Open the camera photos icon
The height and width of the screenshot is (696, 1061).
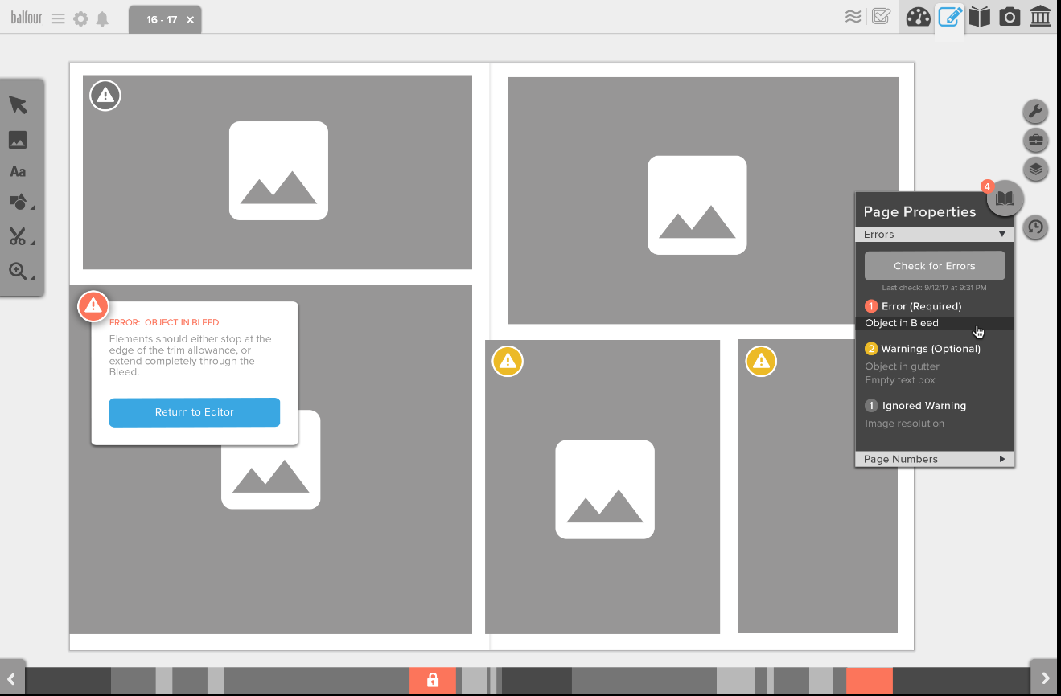coord(1010,16)
